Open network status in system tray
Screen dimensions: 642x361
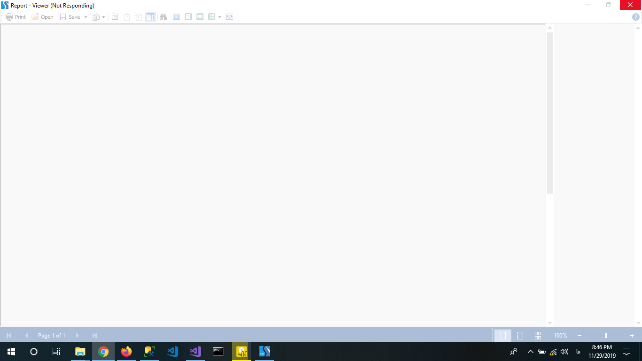[x=553, y=352]
